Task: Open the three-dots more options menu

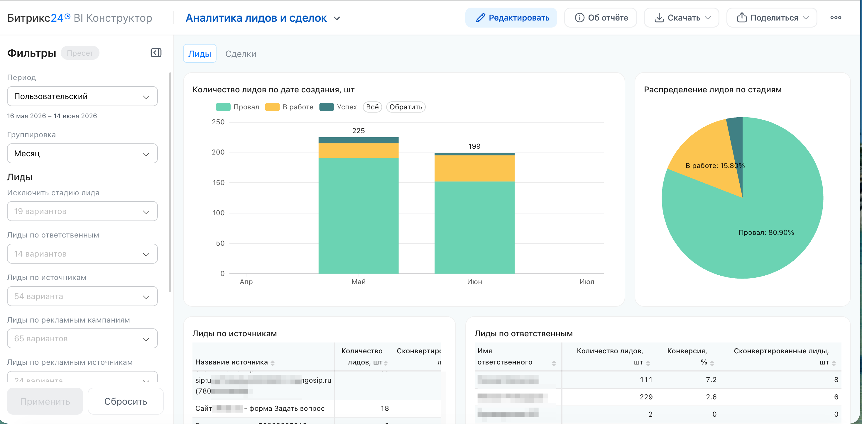Action: 836,18
